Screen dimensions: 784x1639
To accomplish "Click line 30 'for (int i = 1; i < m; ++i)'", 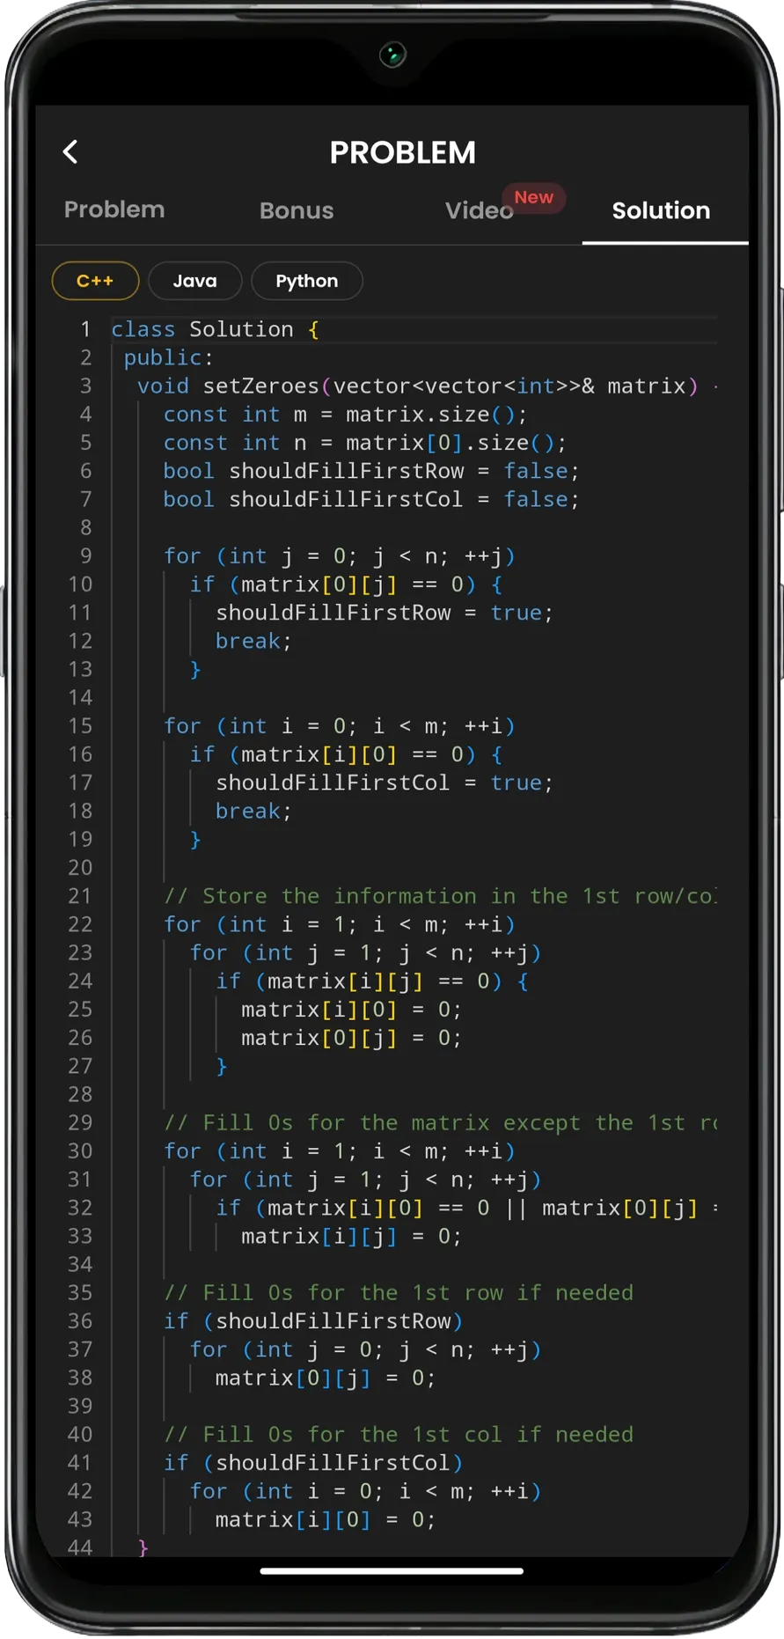I will pyautogui.click(x=339, y=1150).
